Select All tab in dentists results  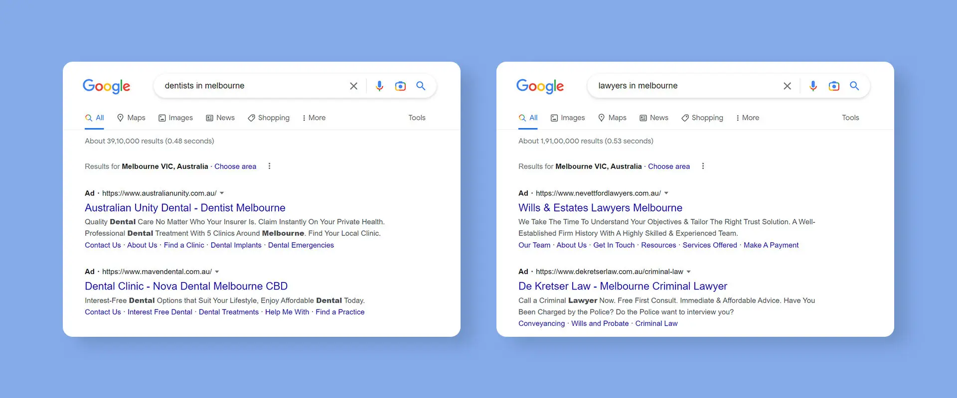(x=95, y=118)
